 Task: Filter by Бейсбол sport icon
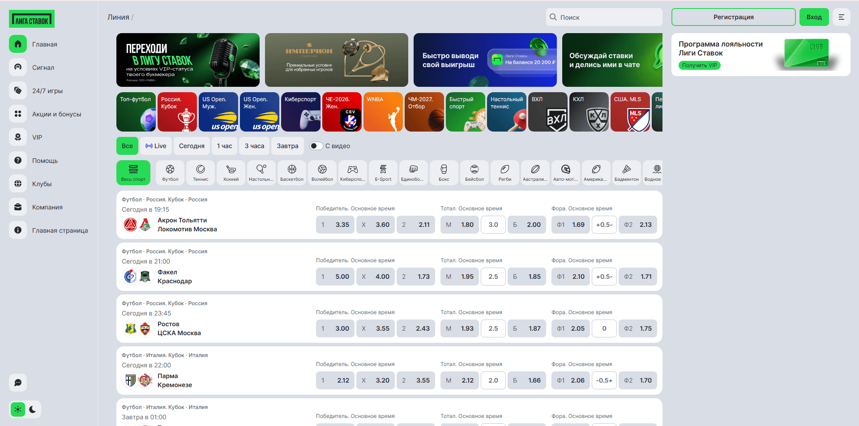[474, 172]
